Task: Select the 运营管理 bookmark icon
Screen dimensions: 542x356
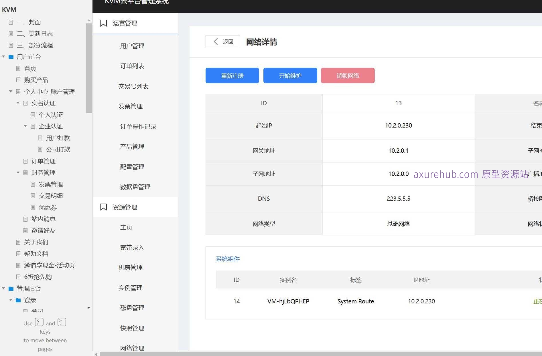Action: click(x=103, y=23)
